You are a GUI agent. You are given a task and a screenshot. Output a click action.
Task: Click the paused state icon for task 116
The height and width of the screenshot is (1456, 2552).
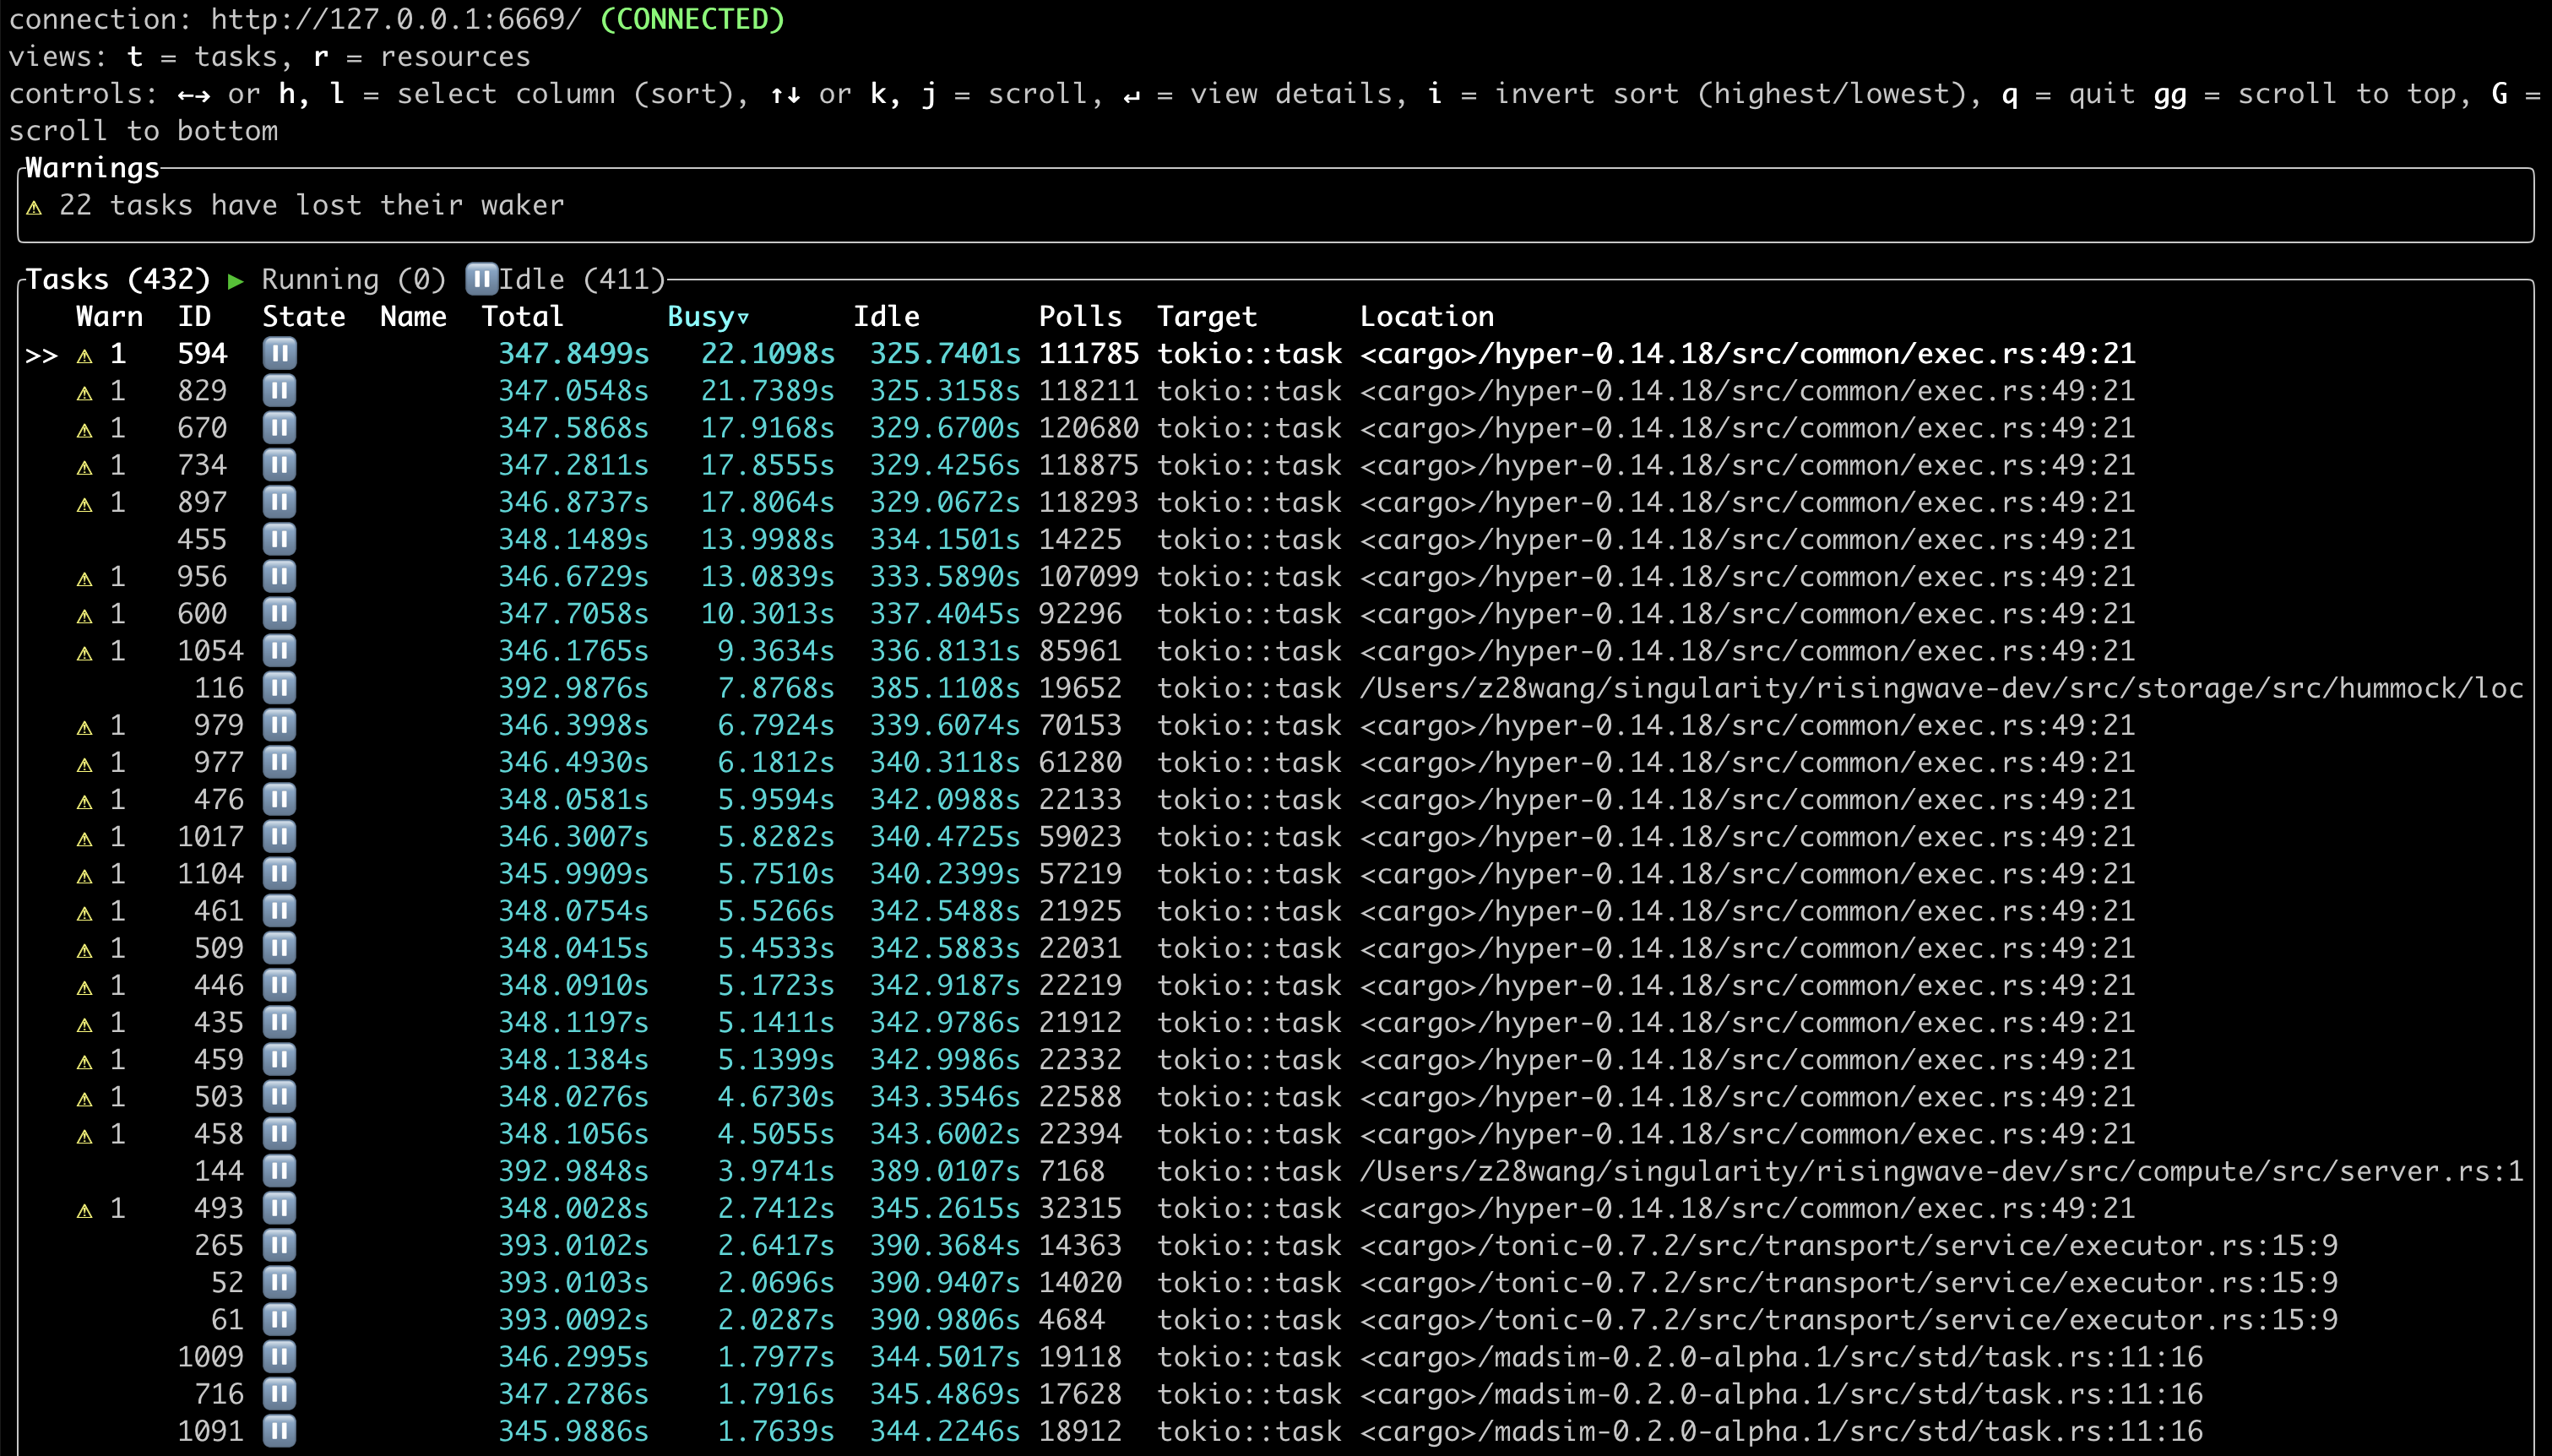(x=279, y=688)
